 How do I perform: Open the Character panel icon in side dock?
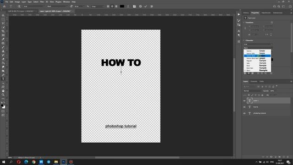coord(239,31)
